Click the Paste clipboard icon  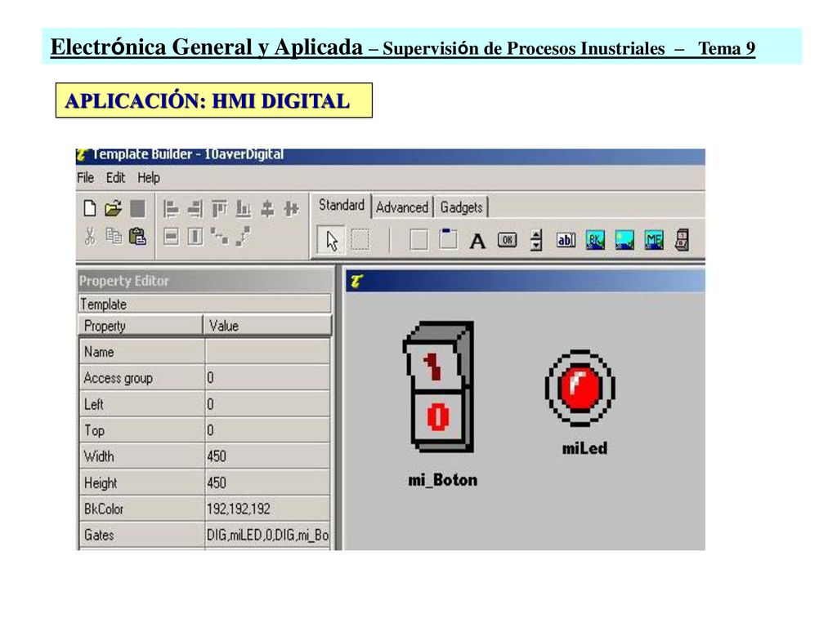pyautogui.click(x=137, y=236)
